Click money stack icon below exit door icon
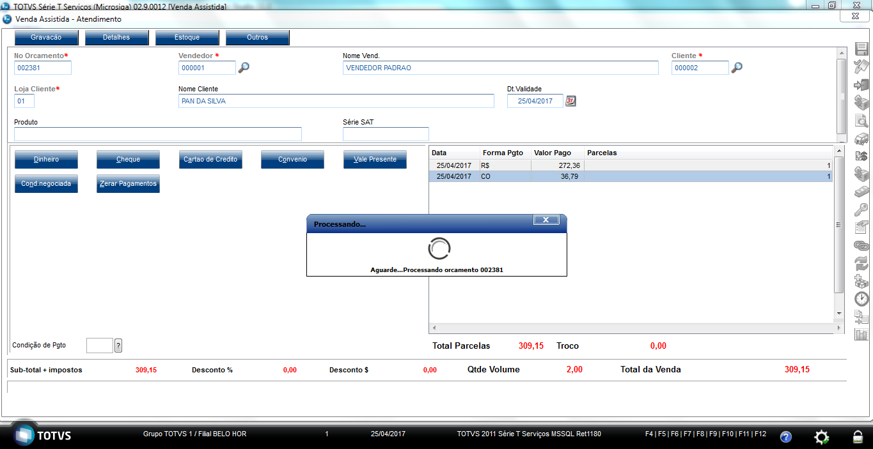This screenshot has width=873, height=449. pyautogui.click(x=861, y=102)
